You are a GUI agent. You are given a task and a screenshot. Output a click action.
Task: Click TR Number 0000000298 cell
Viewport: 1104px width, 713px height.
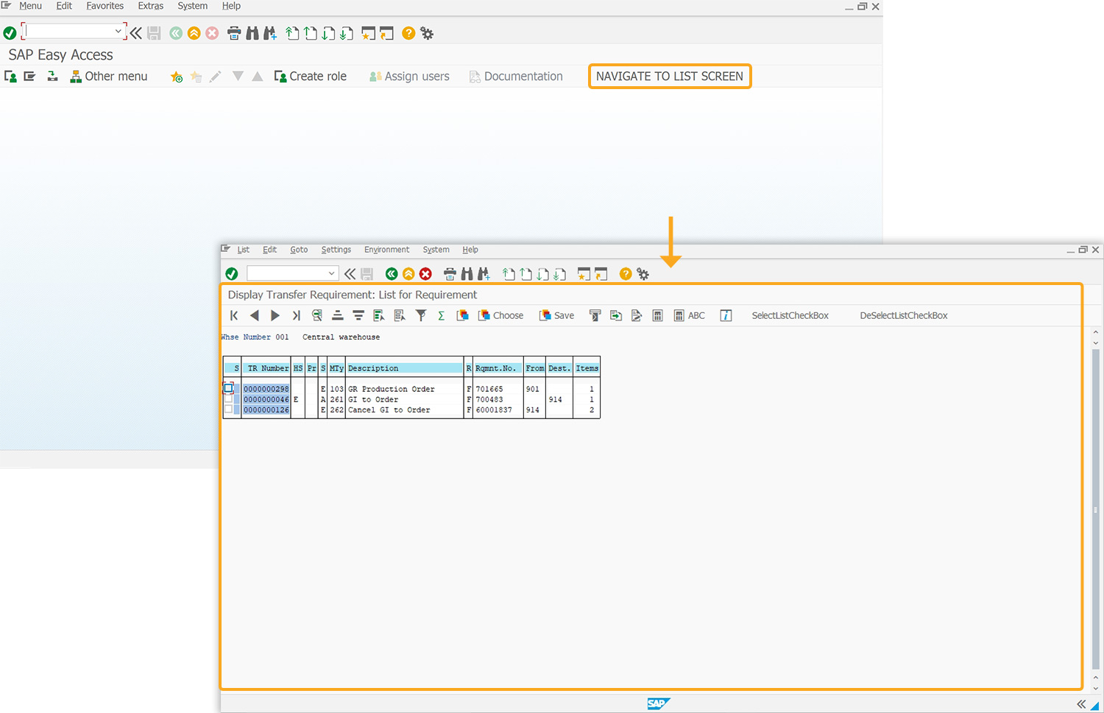click(266, 389)
